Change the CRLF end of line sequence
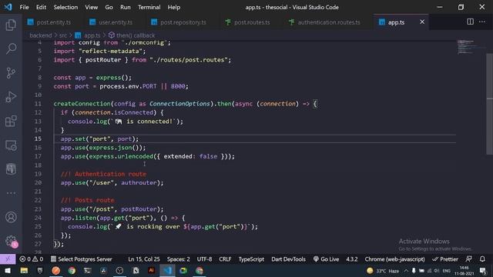The width and height of the screenshot is (493, 277). pyautogui.click(x=225, y=259)
